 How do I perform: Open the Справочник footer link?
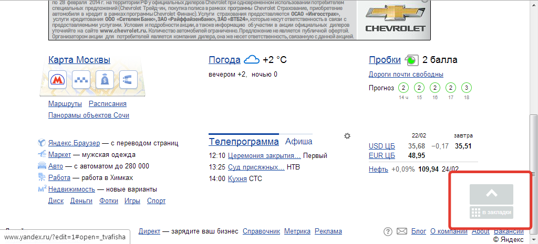[262, 231]
